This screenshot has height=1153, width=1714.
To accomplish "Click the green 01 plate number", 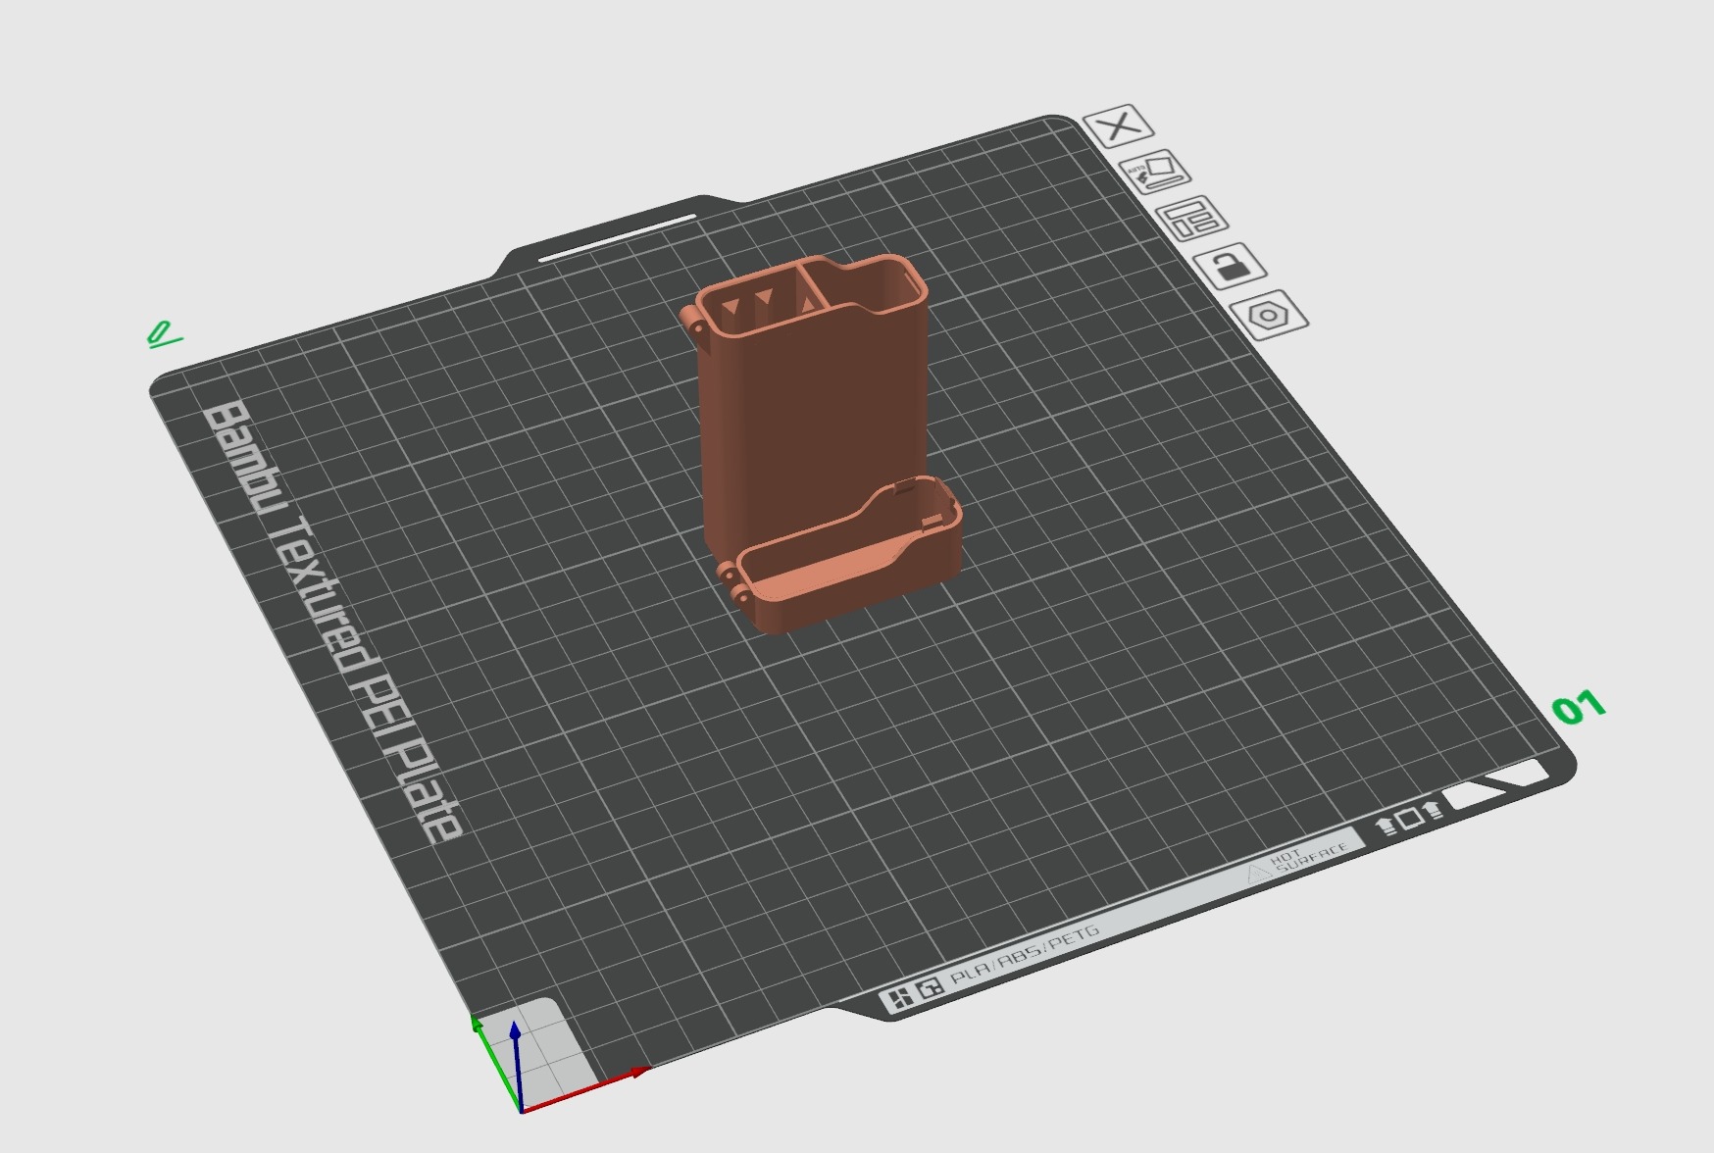I will (1578, 707).
